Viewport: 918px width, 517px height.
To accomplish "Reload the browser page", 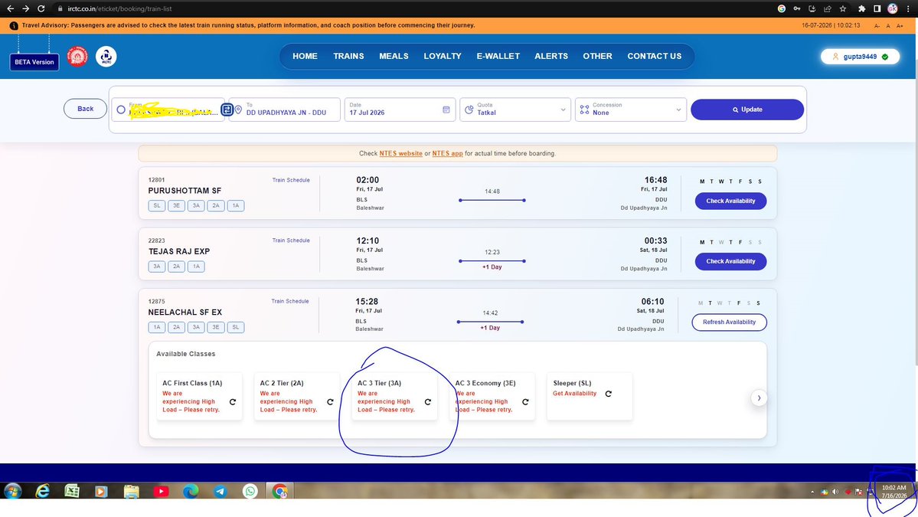I will [x=41, y=8].
